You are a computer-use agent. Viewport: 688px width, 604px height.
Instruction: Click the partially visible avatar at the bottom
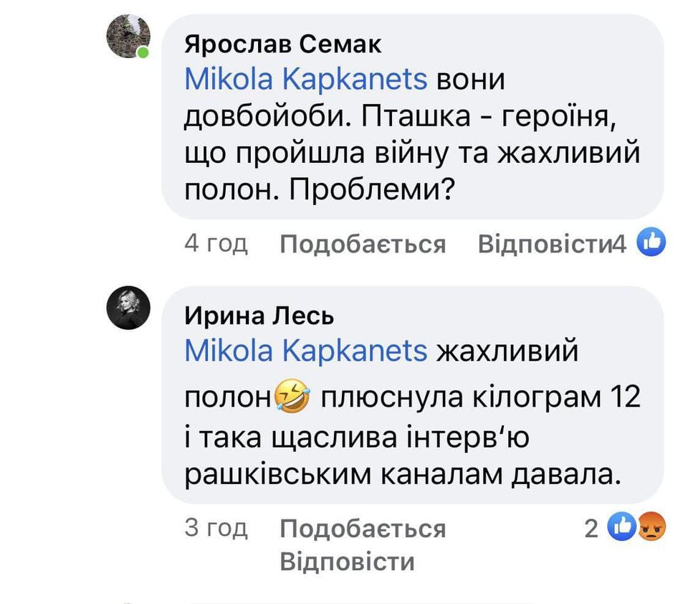(127, 600)
